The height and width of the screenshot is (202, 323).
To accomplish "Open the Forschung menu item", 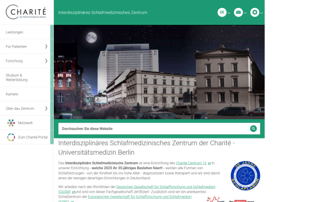I will (25, 61).
